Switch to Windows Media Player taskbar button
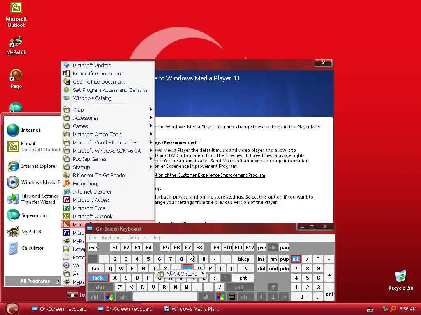 tap(192, 309)
